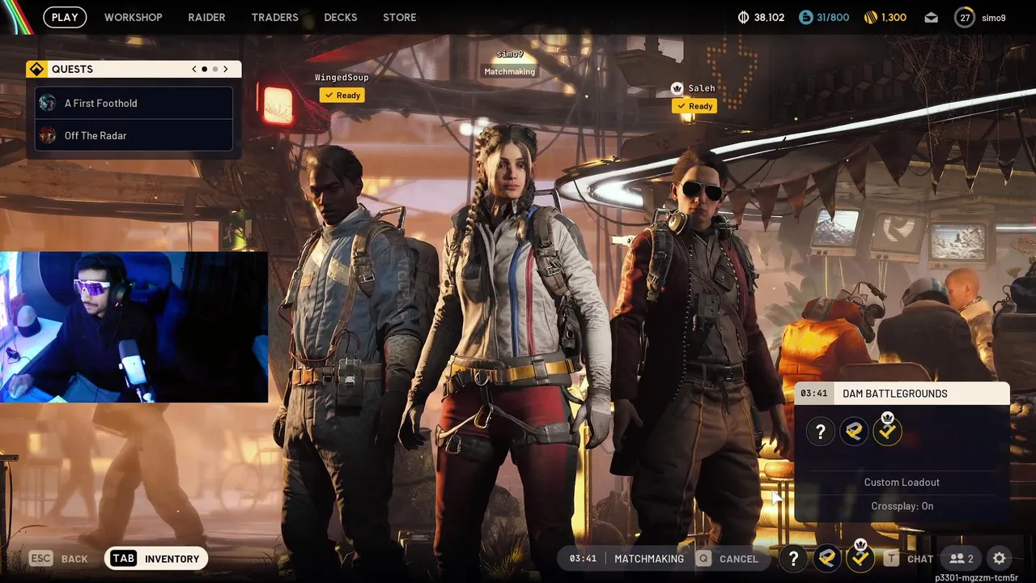Click WingedSoup's Ready status badge

coord(342,96)
